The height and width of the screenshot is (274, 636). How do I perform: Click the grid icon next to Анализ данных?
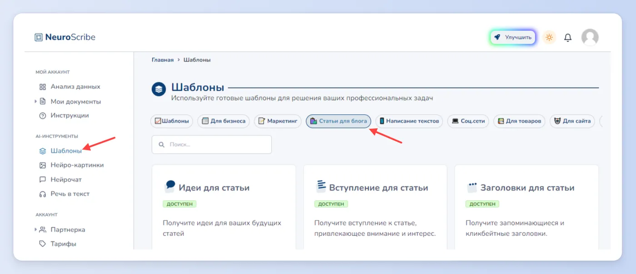43,87
